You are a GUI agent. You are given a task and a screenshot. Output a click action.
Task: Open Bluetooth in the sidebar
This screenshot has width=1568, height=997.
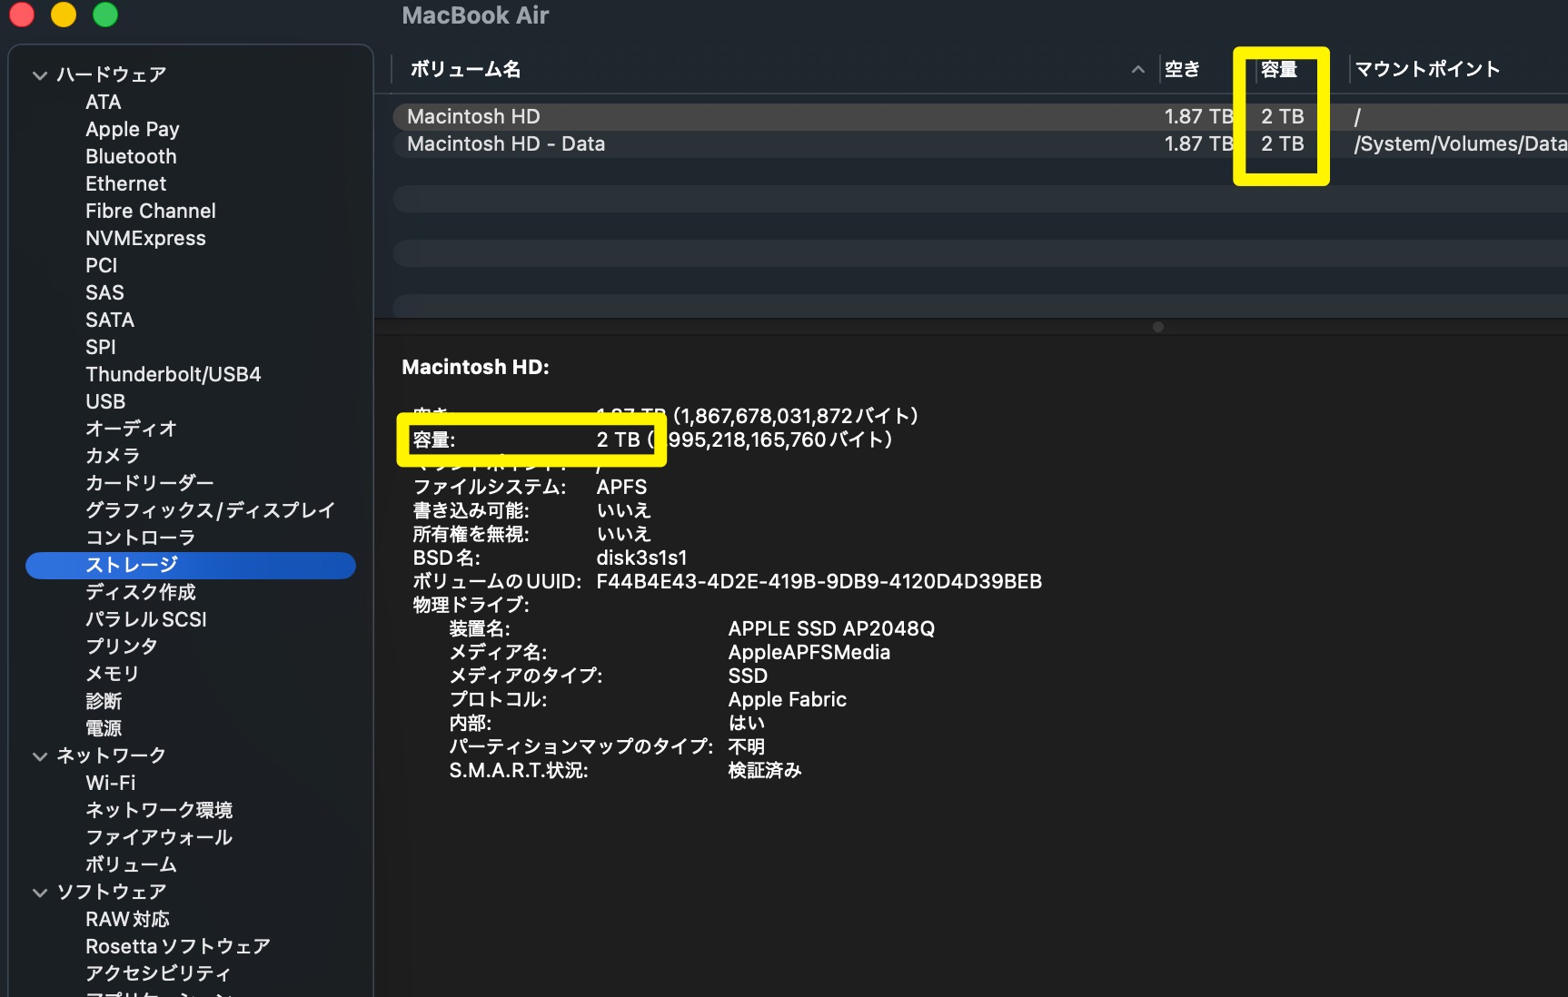coord(131,157)
